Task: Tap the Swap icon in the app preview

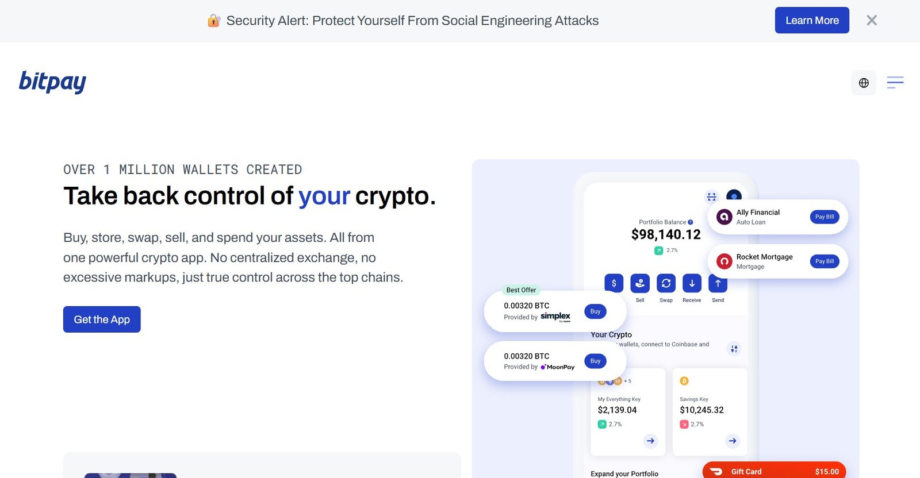Action: pyautogui.click(x=666, y=283)
